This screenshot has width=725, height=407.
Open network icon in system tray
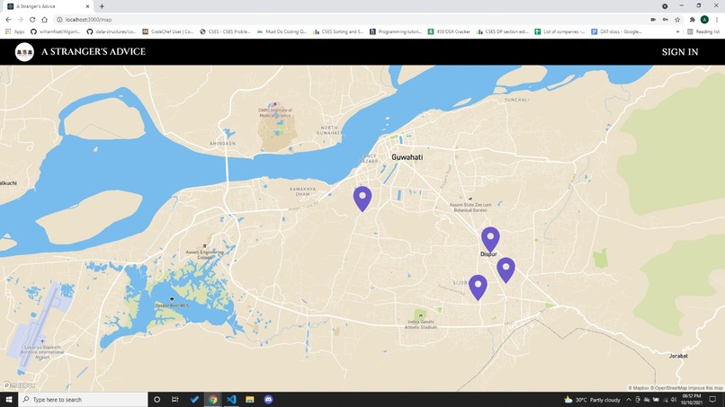tap(665, 400)
